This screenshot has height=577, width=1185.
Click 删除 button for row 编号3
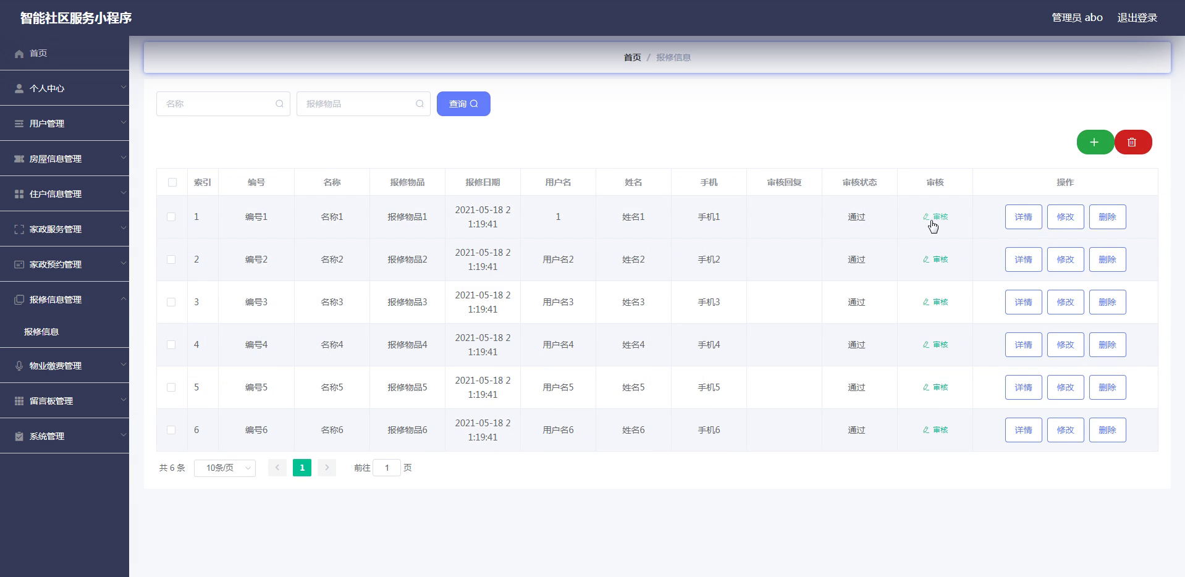(1107, 302)
